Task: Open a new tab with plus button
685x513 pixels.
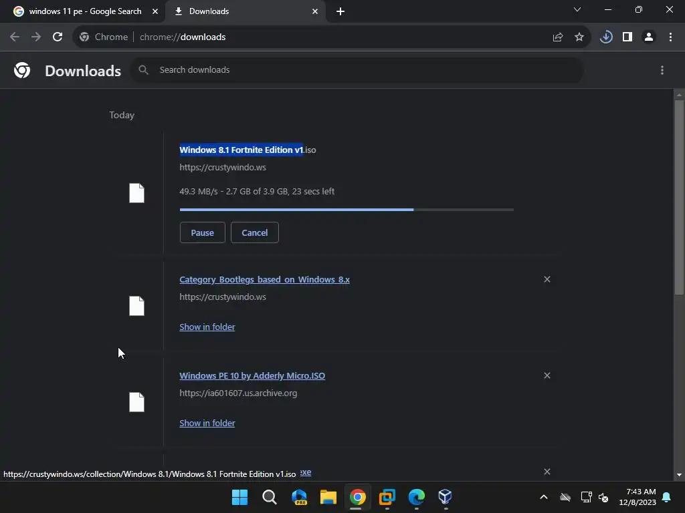Action: click(340, 11)
